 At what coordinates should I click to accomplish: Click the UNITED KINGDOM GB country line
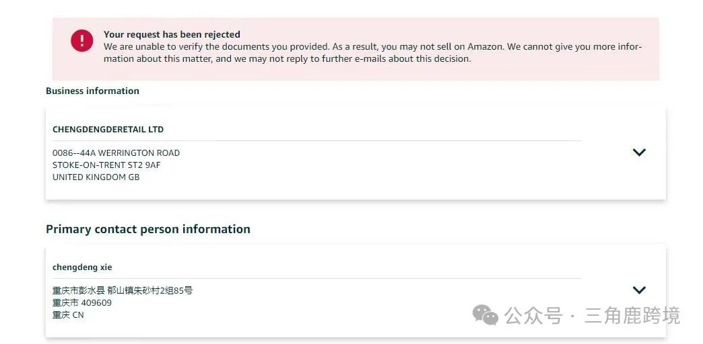click(x=96, y=177)
